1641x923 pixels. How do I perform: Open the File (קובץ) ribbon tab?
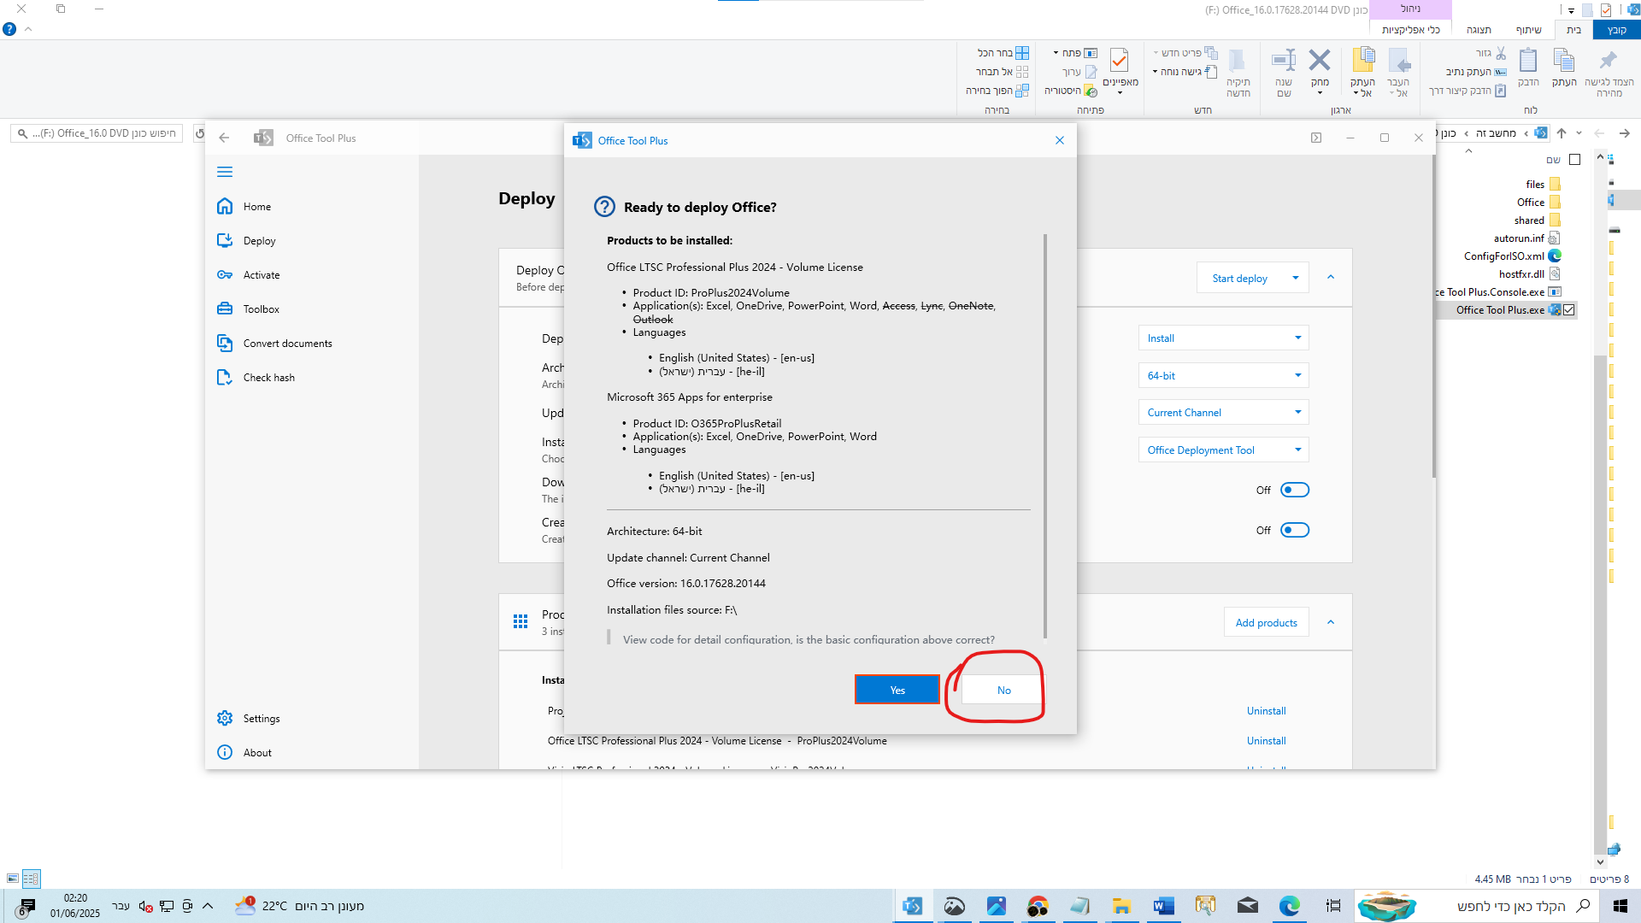[1616, 30]
